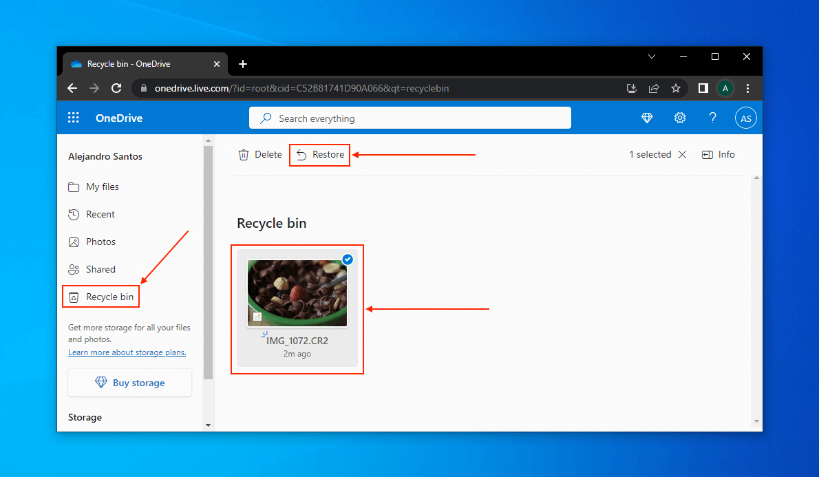Open OneDrive settings gear
The width and height of the screenshot is (819, 477).
pyautogui.click(x=680, y=118)
